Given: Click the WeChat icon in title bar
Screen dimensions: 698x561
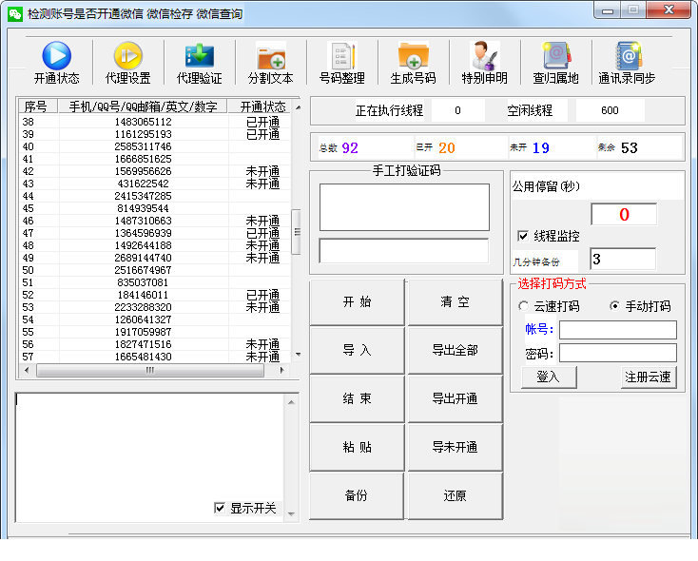Looking at the screenshot, I should pyautogui.click(x=15, y=14).
